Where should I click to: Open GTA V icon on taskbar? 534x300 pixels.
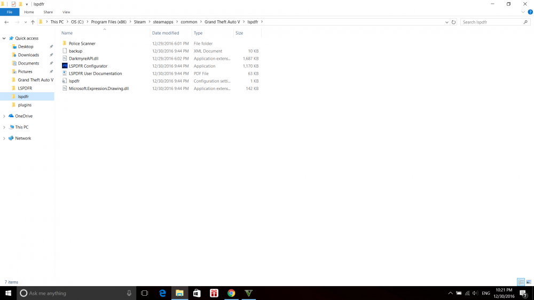249,293
